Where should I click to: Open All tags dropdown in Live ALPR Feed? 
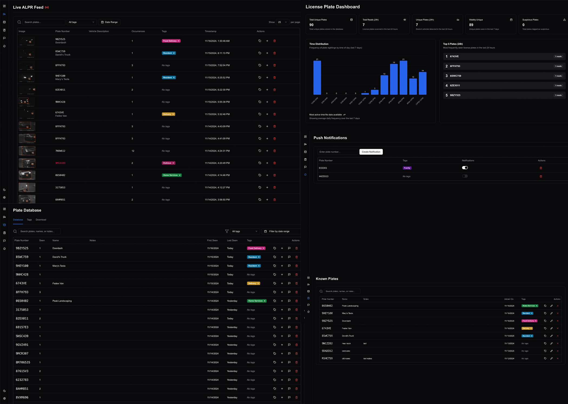point(81,22)
